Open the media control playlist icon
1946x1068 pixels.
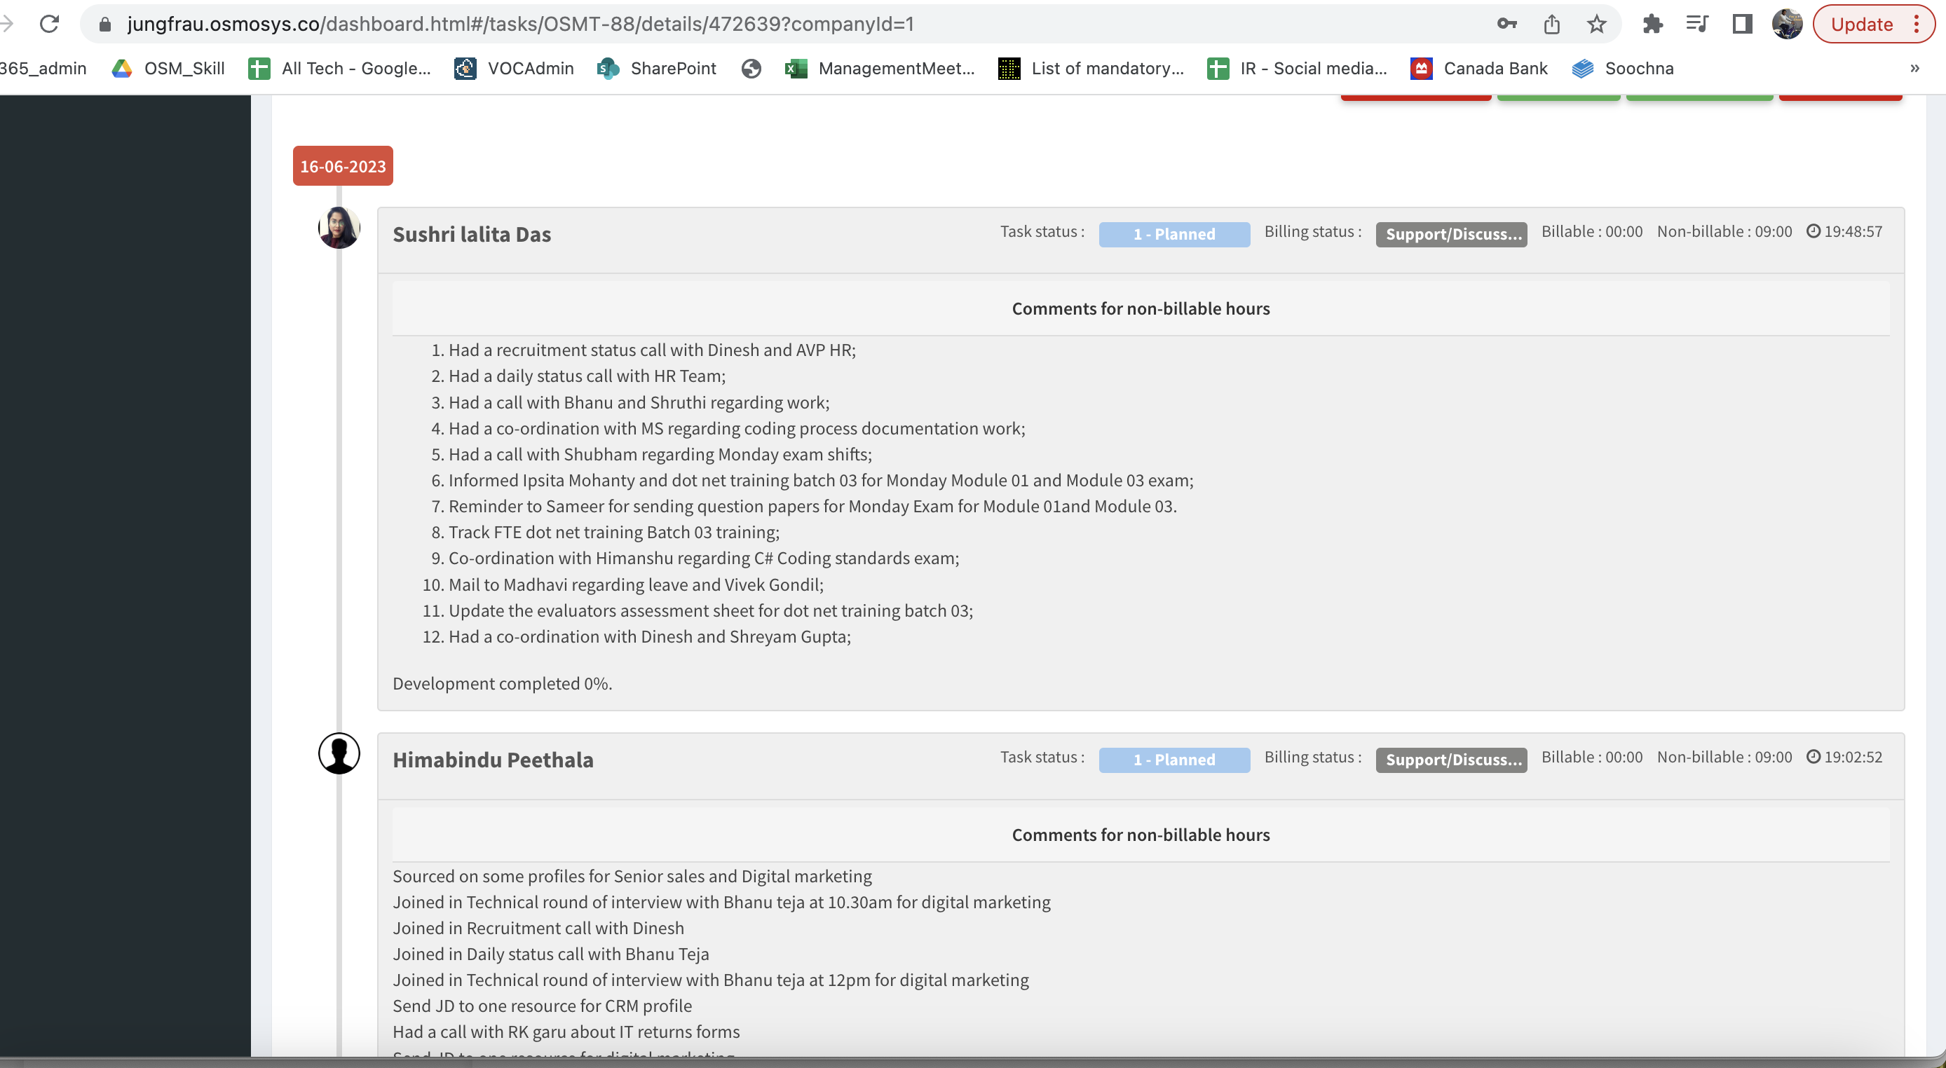point(1696,24)
